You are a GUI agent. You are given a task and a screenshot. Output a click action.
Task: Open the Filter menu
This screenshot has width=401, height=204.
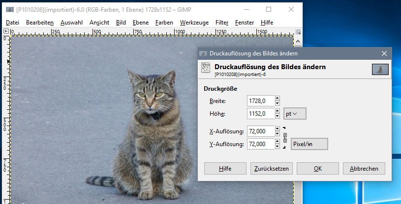coord(222,23)
